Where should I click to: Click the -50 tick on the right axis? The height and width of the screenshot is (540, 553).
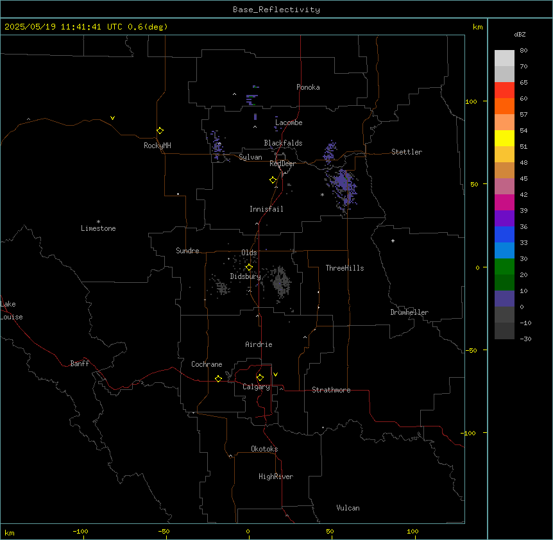coord(471,350)
